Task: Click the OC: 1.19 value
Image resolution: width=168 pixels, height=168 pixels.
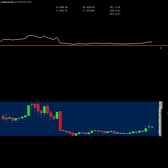Action: pos(115,7)
